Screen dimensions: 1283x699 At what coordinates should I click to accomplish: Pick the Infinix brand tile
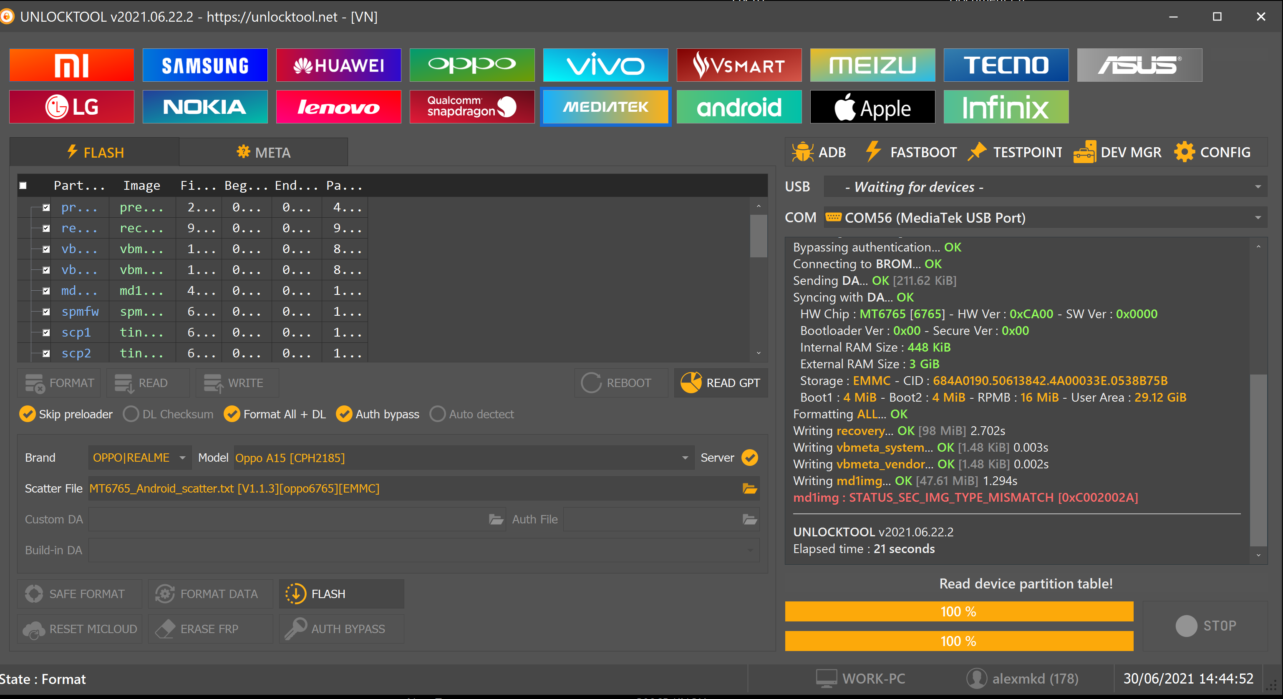[x=1006, y=106]
